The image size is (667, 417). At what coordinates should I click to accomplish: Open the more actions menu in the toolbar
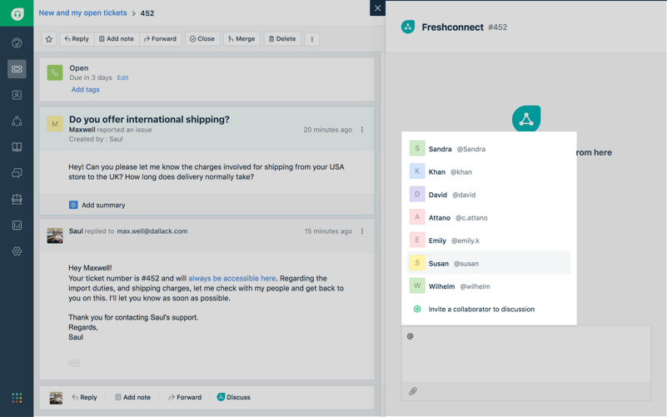click(312, 39)
